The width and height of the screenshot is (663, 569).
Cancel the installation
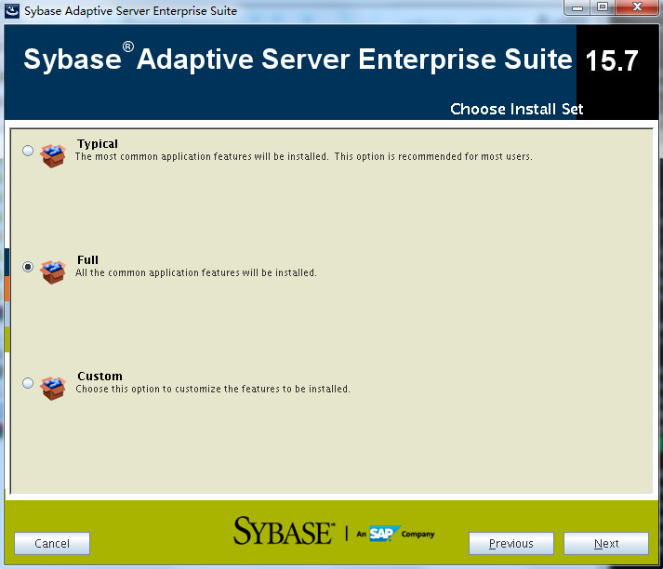(x=52, y=544)
